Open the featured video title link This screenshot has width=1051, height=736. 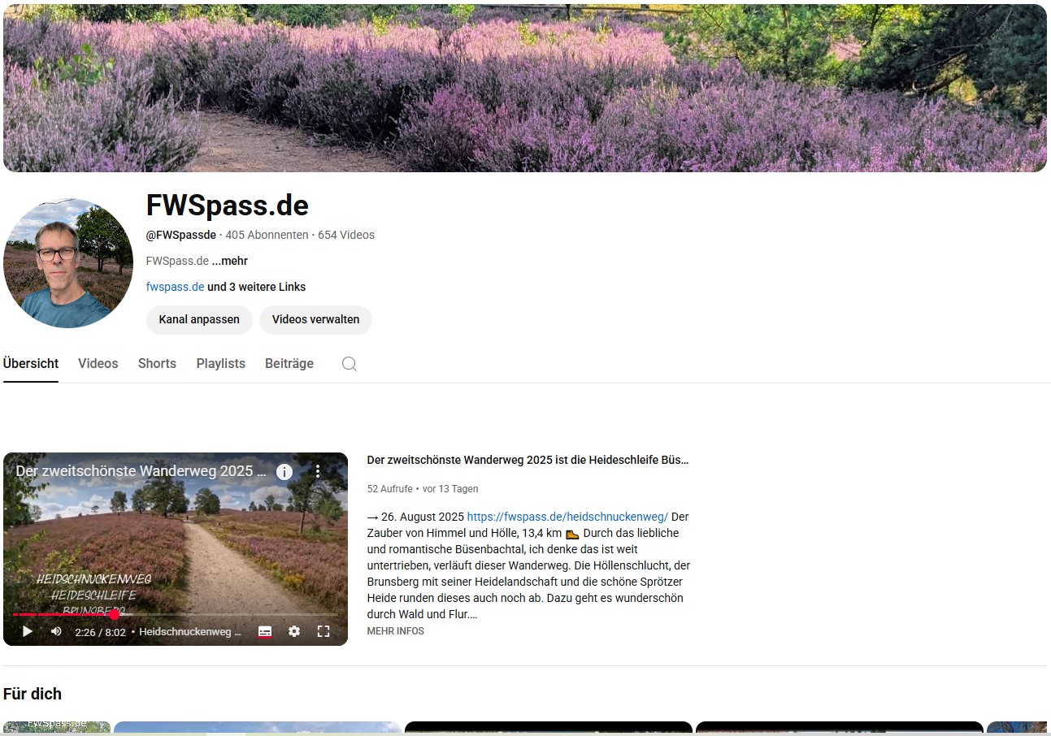pyautogui.click(x=528, y=460)
